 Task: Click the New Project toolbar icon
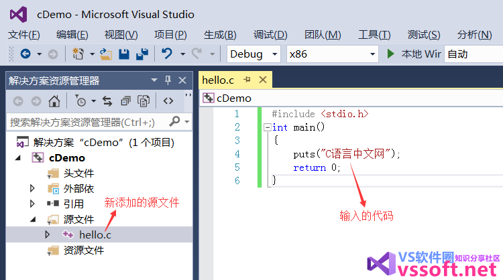[78, 54]
